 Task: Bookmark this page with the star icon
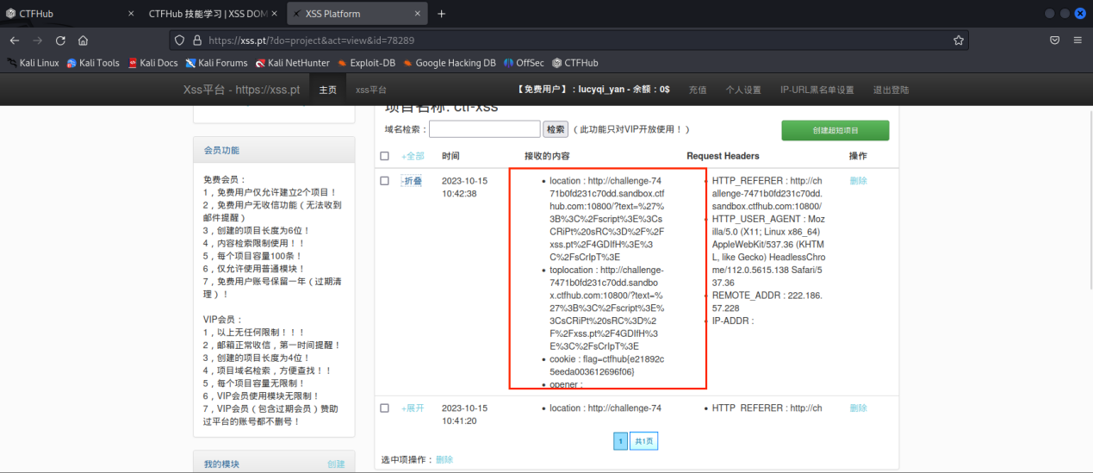click(x=958, y=40)
